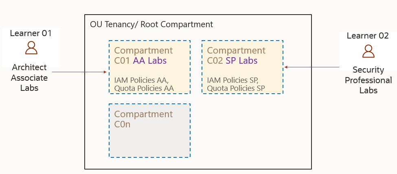The image size is (397, 174).
Task: Click the "Architect Associate Labs" caption
Action: (x=29, y=77)
